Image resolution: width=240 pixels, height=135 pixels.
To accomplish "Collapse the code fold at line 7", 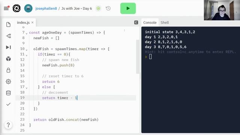I will [x=27, y=33].
